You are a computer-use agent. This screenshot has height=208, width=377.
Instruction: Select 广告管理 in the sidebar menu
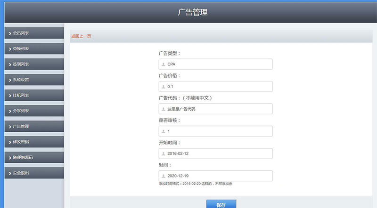[34, 127]
